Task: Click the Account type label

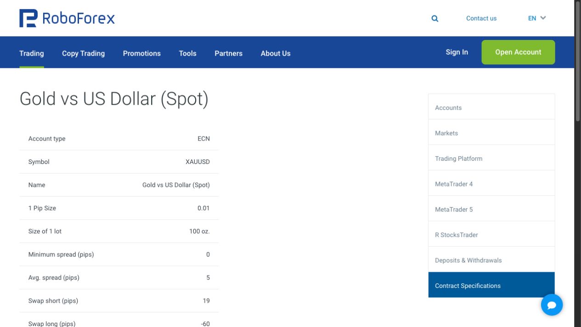Action: coord(47,139)
